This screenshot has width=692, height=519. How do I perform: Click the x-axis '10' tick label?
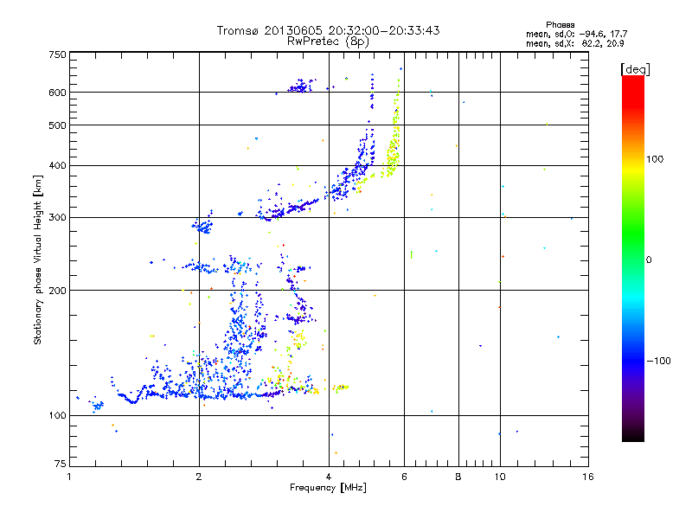click(500, 477)
